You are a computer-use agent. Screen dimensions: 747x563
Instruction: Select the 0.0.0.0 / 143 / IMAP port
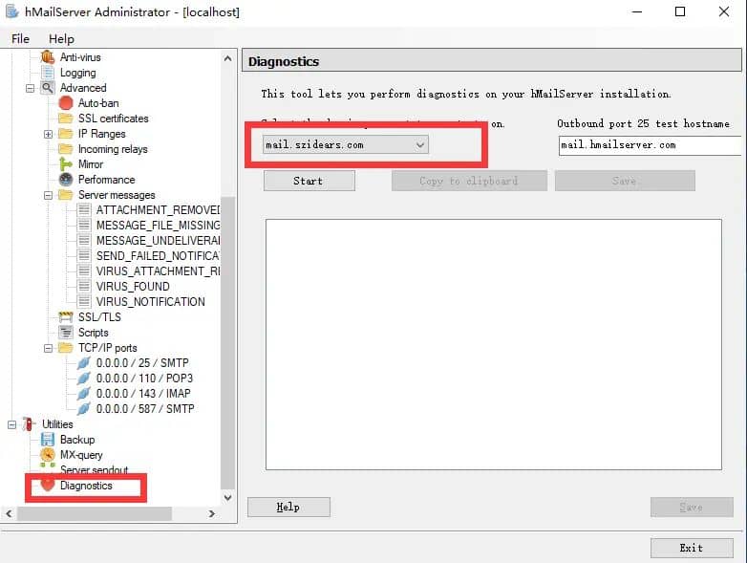(x=144, y=394)
